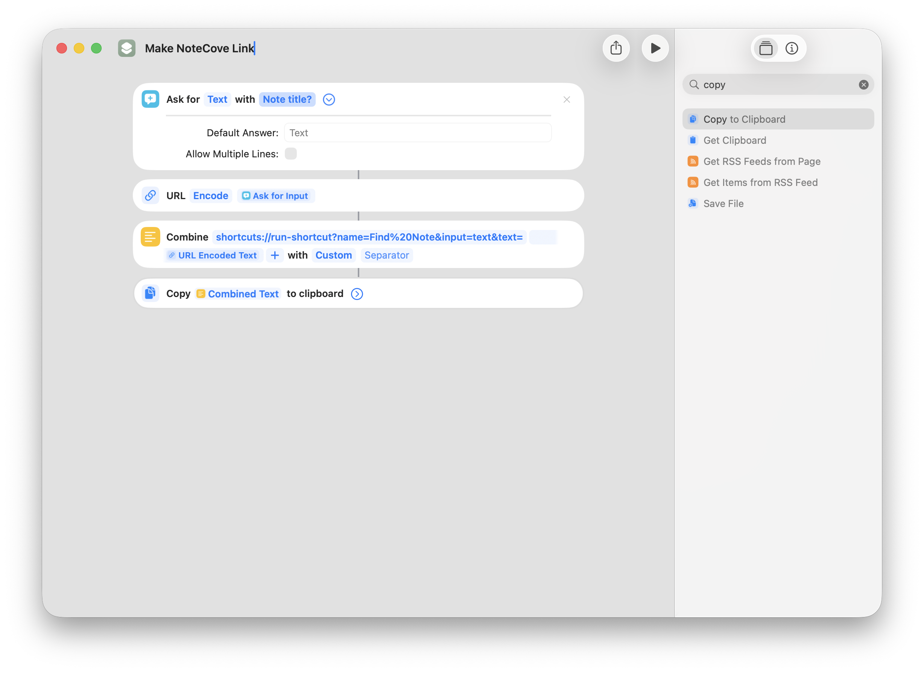Open the share menu for this shortcut
This screenshot has width=924, height=673.
tap(615, 48)
